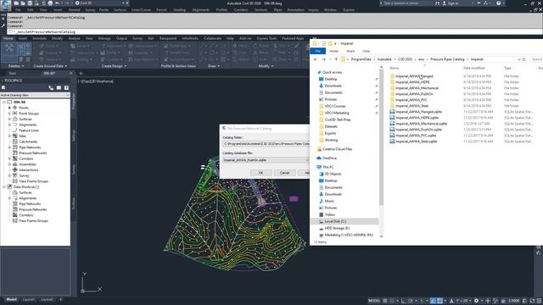Expand Create Ground Data ribbon panel
543x305 pixels.
tap(50, 66)
